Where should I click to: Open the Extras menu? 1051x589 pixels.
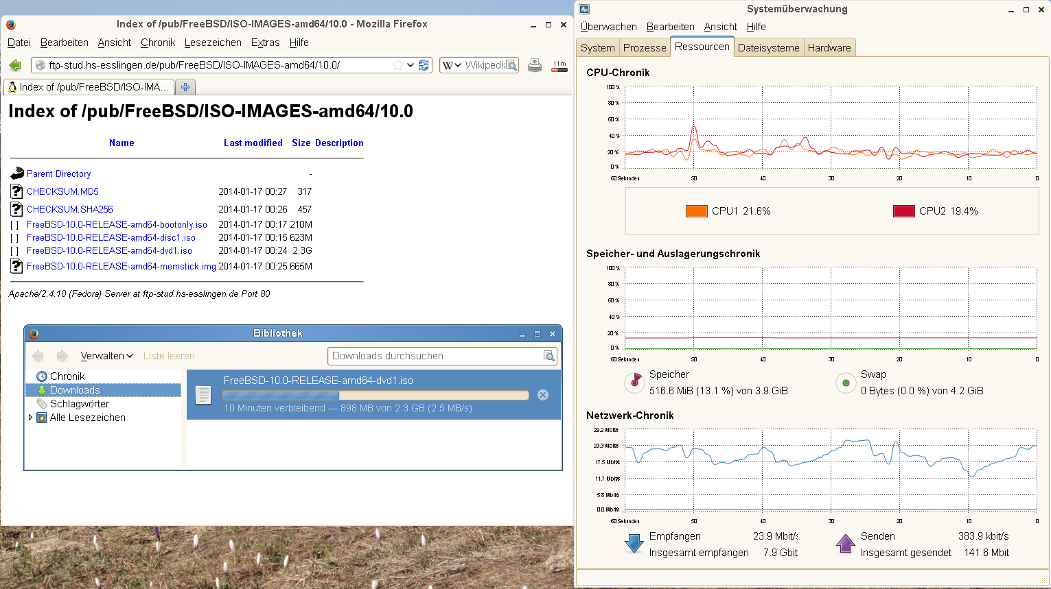[x=265, y=43]
